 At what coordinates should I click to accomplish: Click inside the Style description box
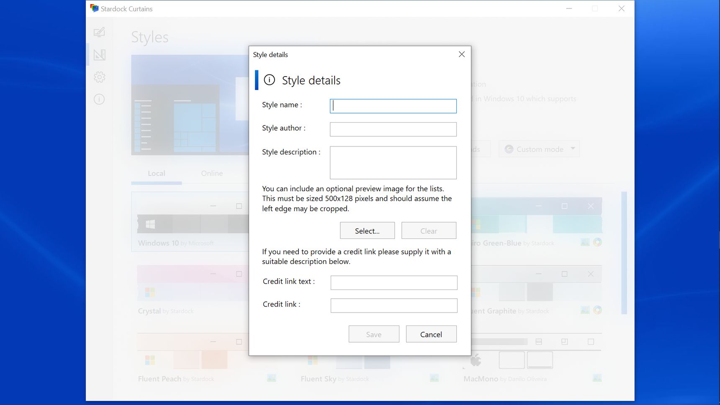point(393,163)
